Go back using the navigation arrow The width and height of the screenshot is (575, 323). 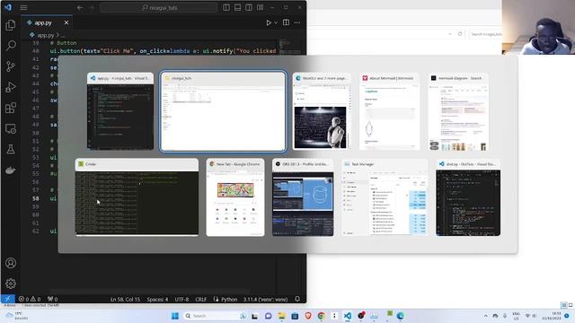[x=80, y=7]
